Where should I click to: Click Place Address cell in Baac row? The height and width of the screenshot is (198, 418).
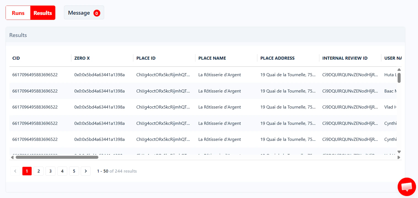click(288, 91)
